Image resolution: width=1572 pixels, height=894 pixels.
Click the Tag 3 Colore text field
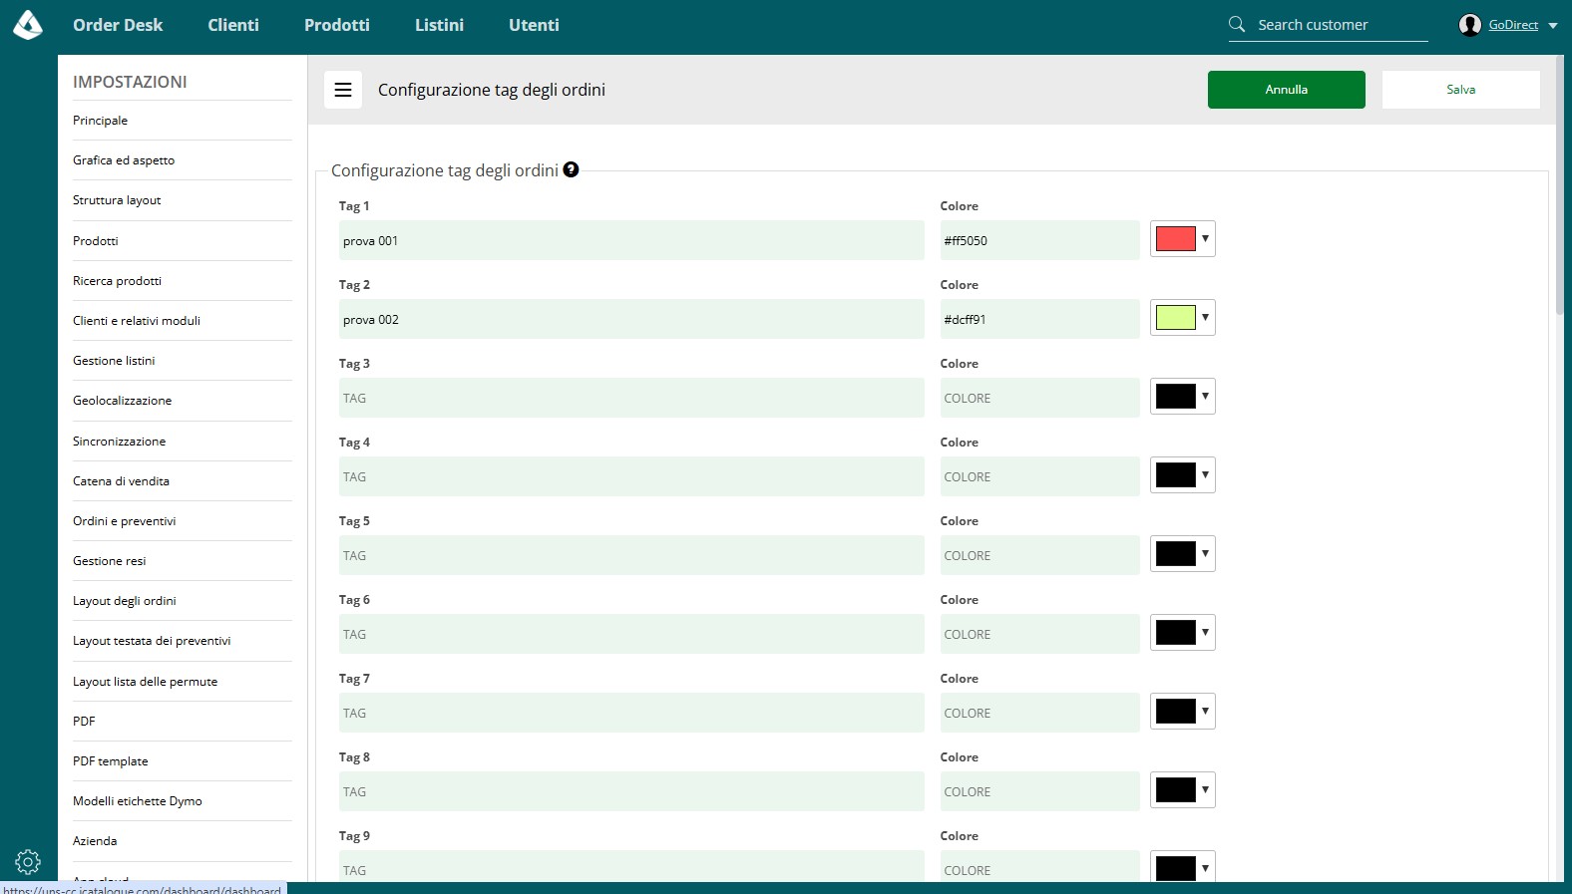point(1039,398)
